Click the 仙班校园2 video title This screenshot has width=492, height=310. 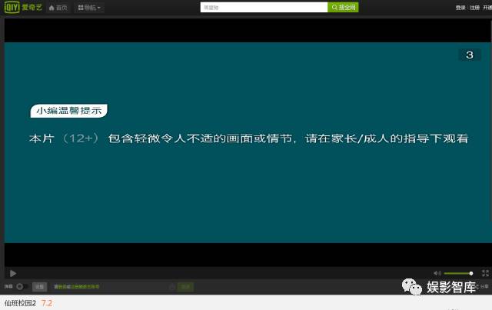pos(21,303)
